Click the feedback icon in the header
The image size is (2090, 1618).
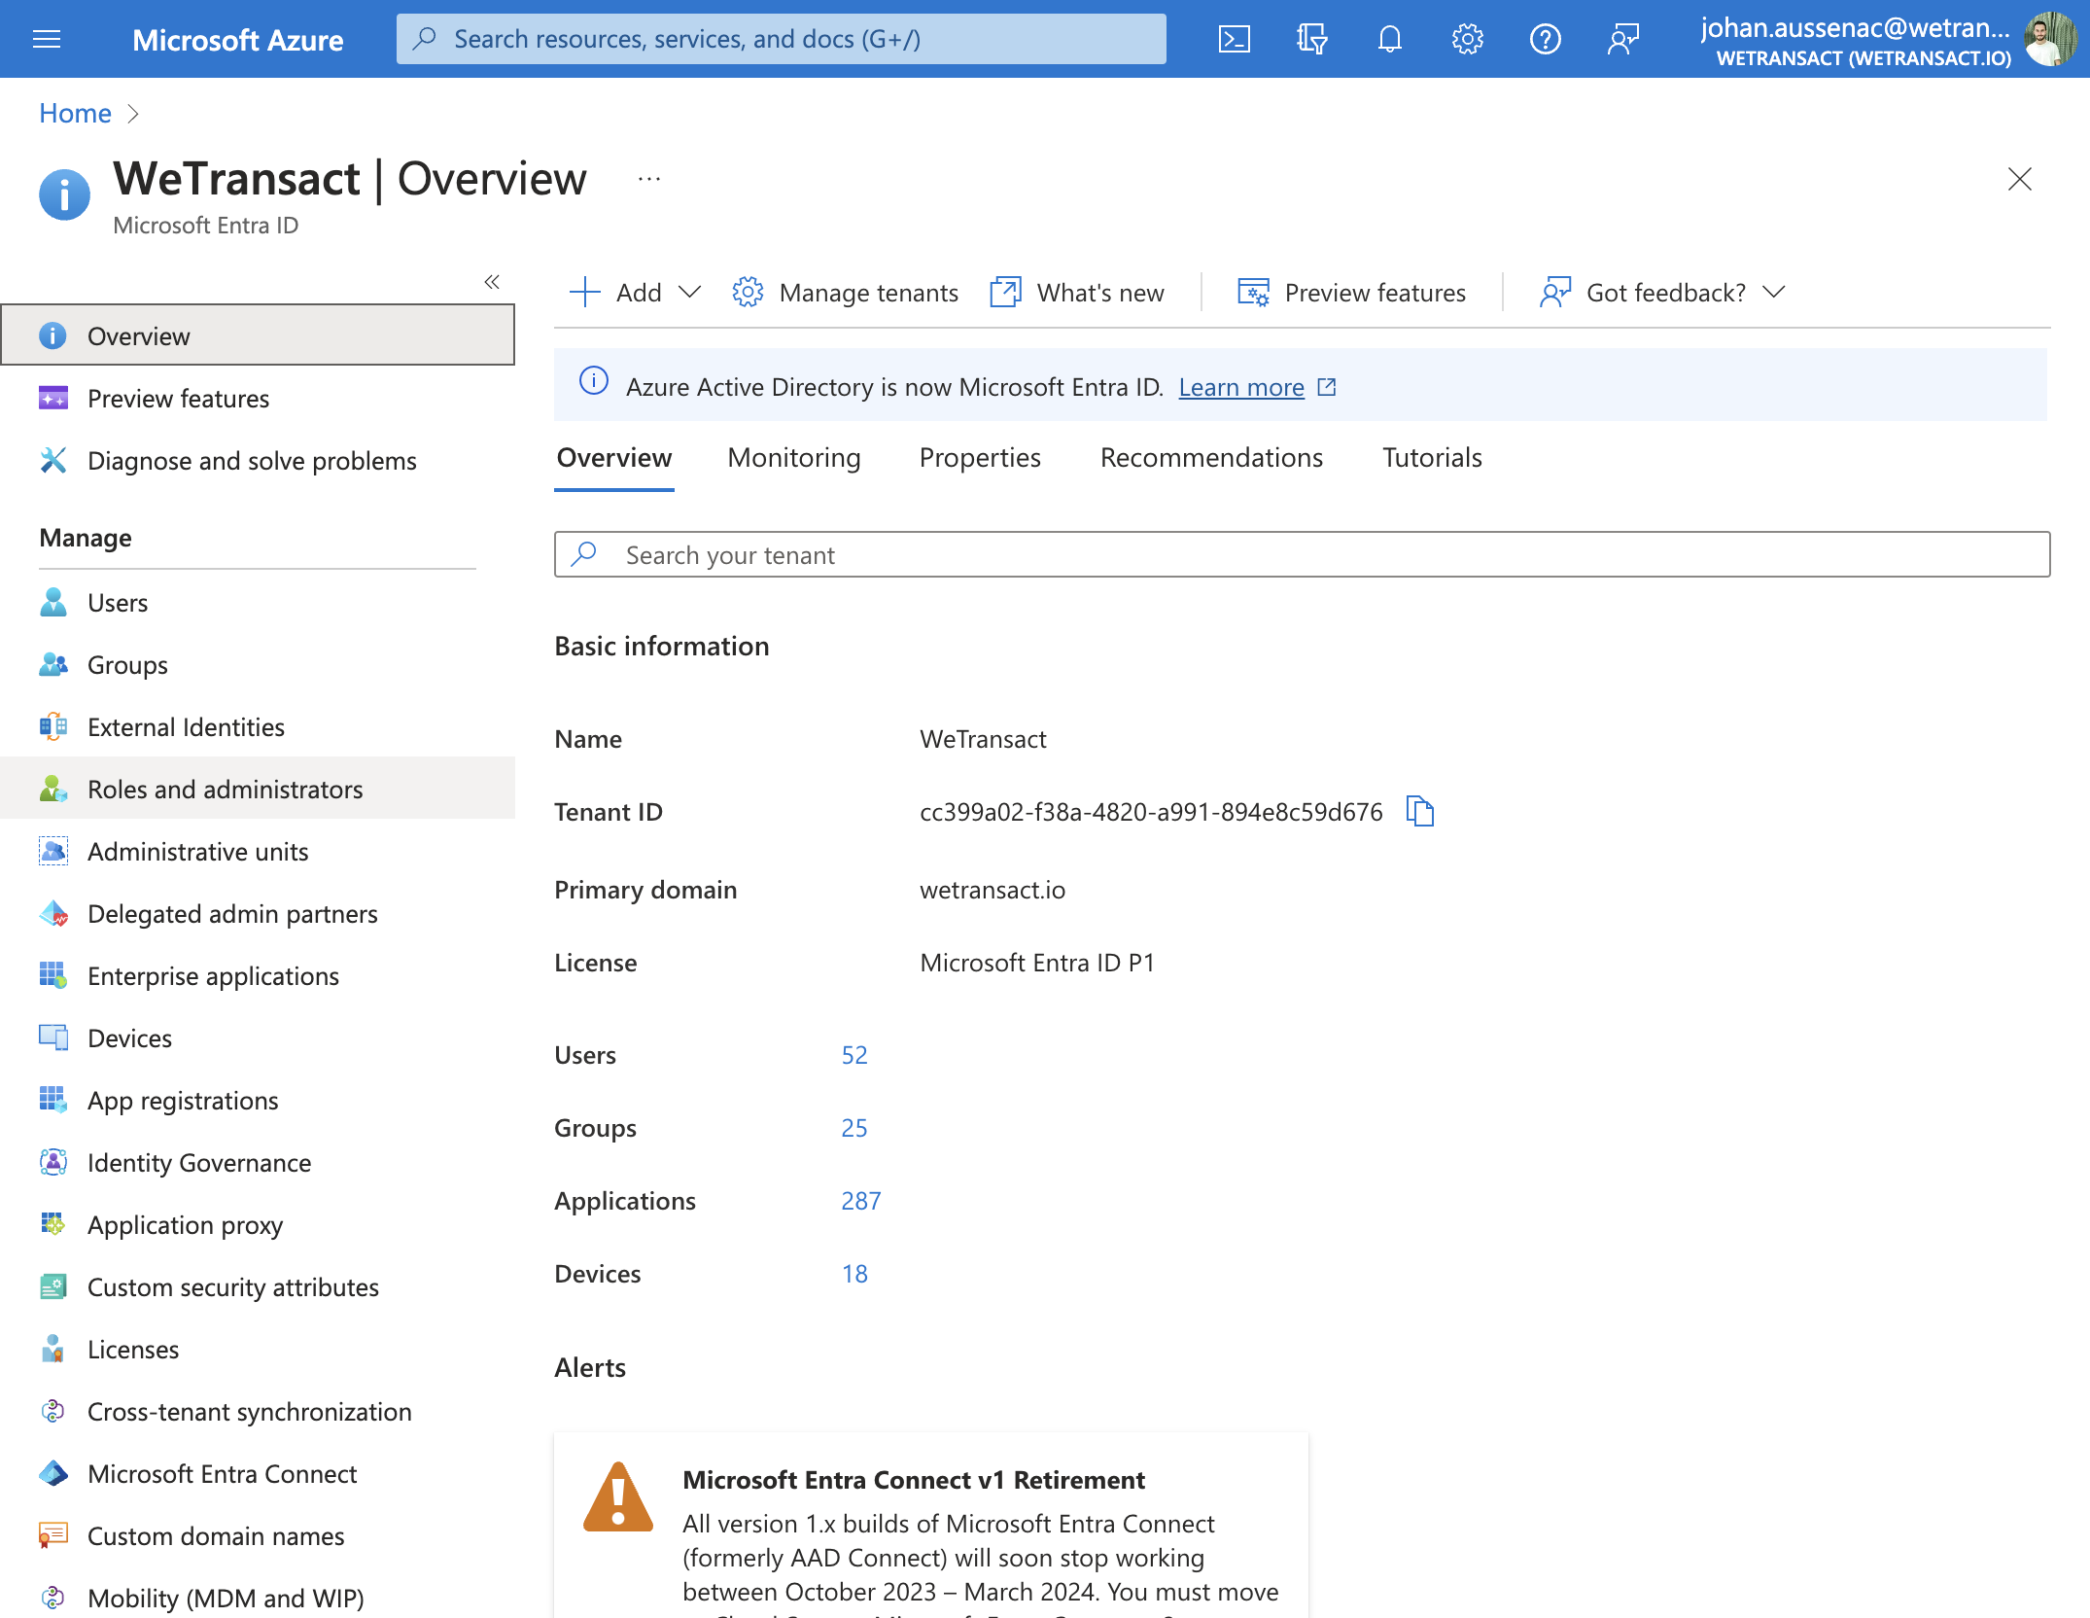(1622, 39)
